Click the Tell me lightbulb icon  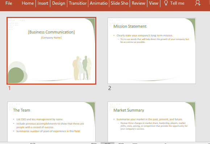pos(166,3)
